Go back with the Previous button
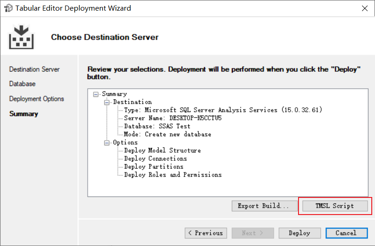 (206, 233)
